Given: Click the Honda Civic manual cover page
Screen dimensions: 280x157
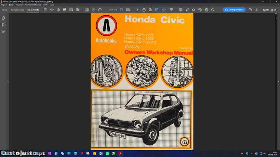Looking at the screenshot, I should [x=142, y=82].
